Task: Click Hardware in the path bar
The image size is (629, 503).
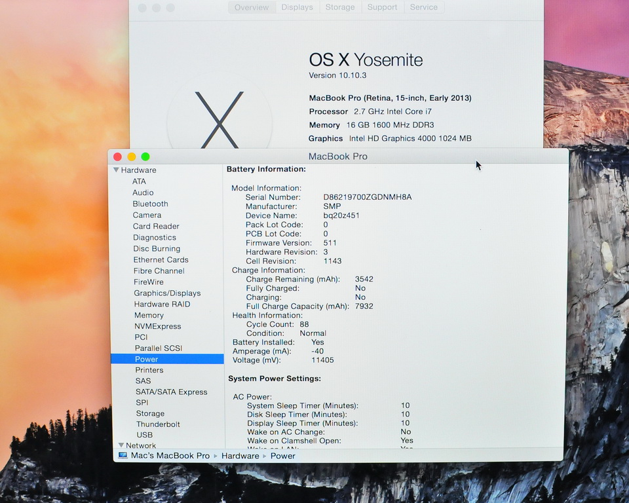Action: [240, 456]
